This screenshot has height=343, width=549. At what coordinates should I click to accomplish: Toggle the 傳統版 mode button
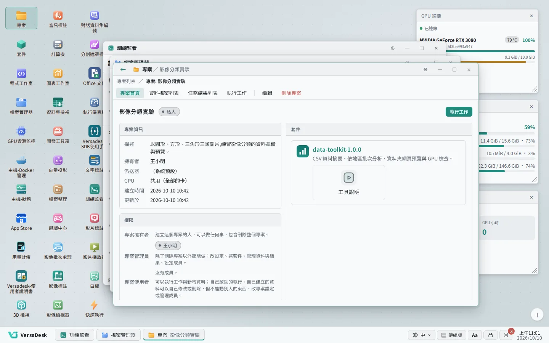click(451, 335)
